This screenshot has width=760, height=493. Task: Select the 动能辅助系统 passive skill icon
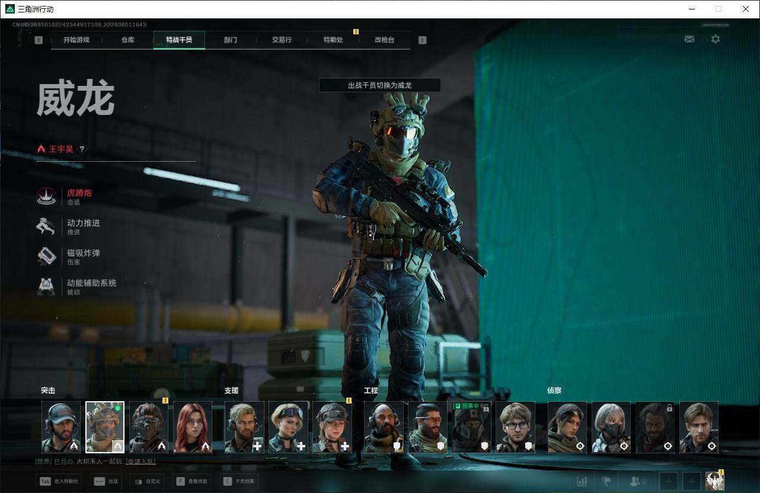click(x=46, y=286)
